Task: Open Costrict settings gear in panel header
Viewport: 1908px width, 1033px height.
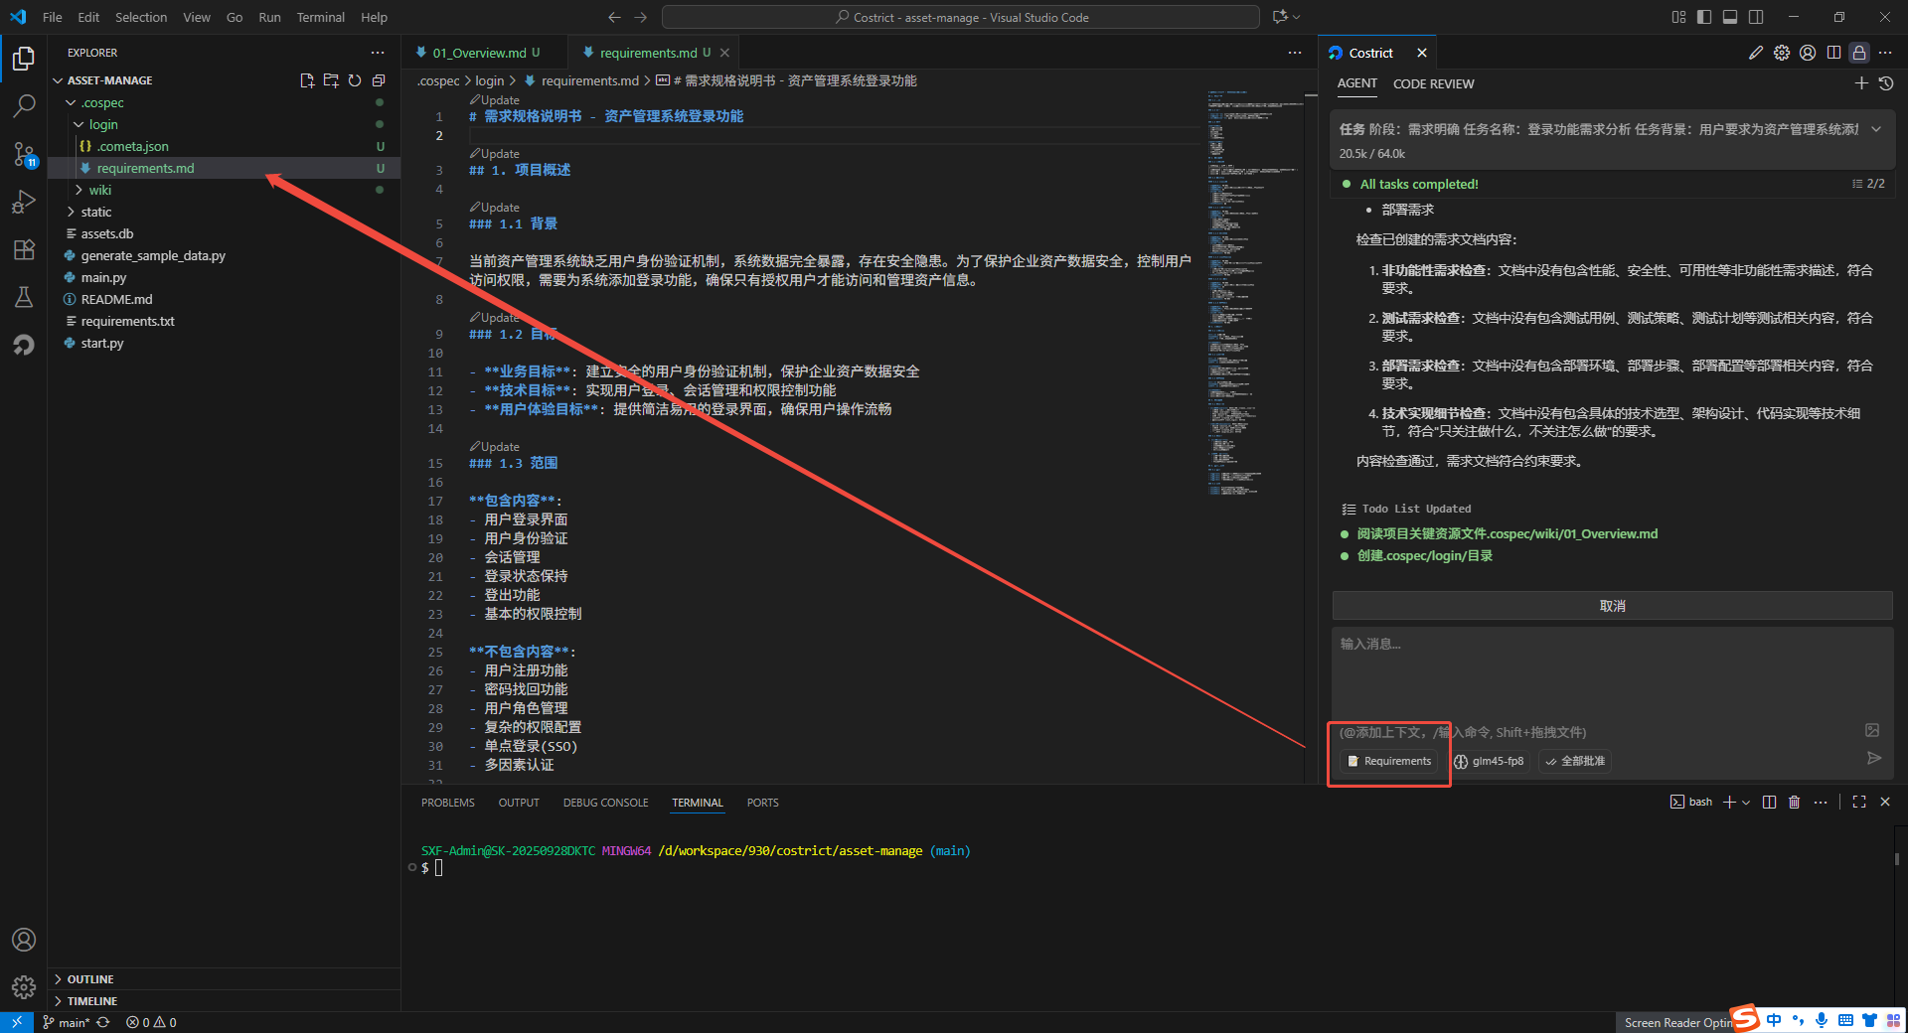Action: (1782, 53)
